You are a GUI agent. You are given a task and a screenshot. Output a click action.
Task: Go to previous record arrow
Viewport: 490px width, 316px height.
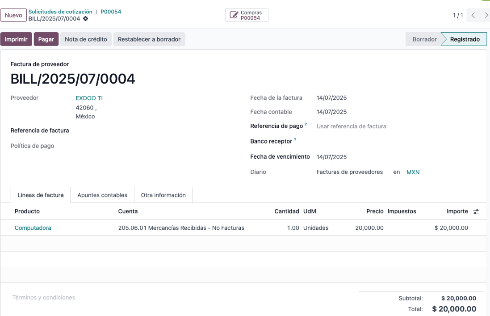(x=473, y=15)
